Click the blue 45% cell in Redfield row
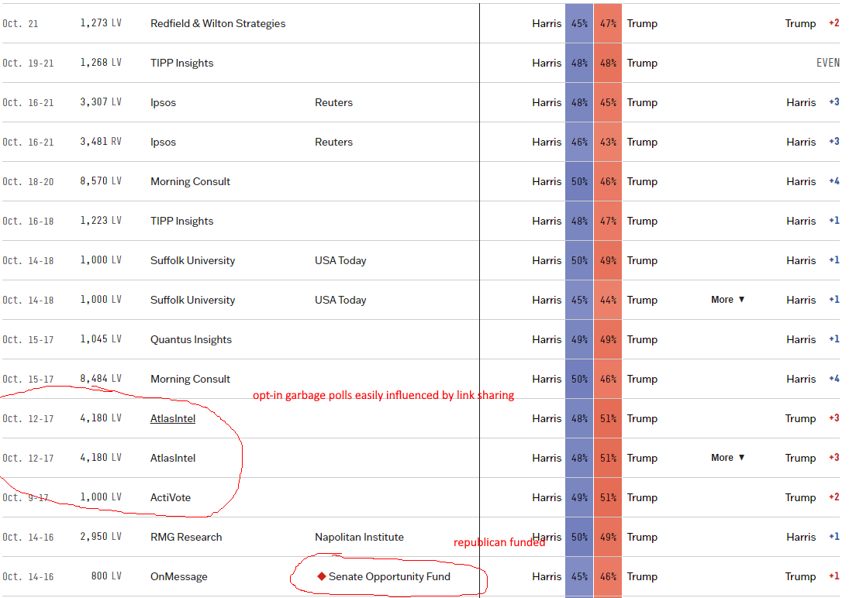 click(579, 23)
